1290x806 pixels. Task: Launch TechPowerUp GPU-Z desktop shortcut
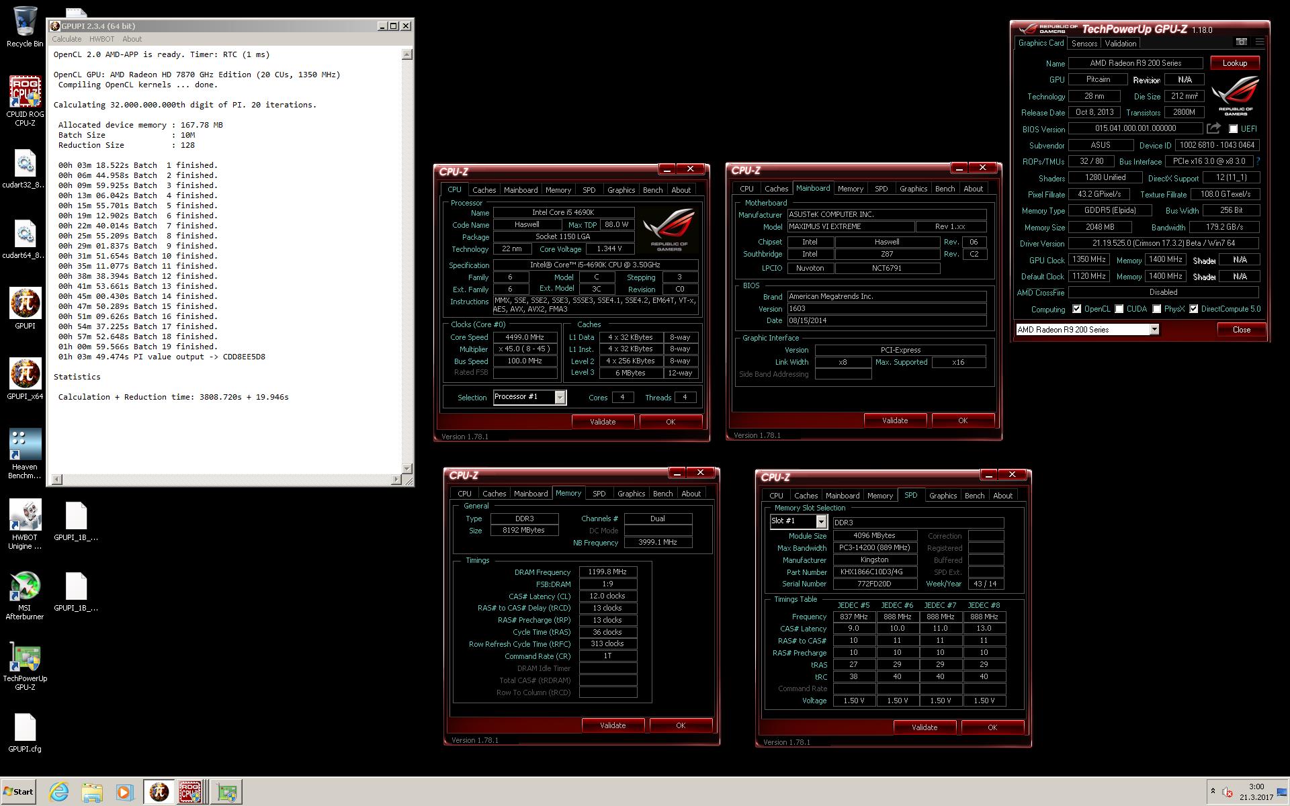coord(24,666)
